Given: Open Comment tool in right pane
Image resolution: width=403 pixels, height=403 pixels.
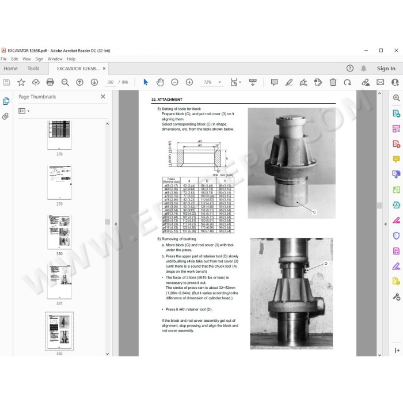Looking at the screenshot, I should [396, 159].
